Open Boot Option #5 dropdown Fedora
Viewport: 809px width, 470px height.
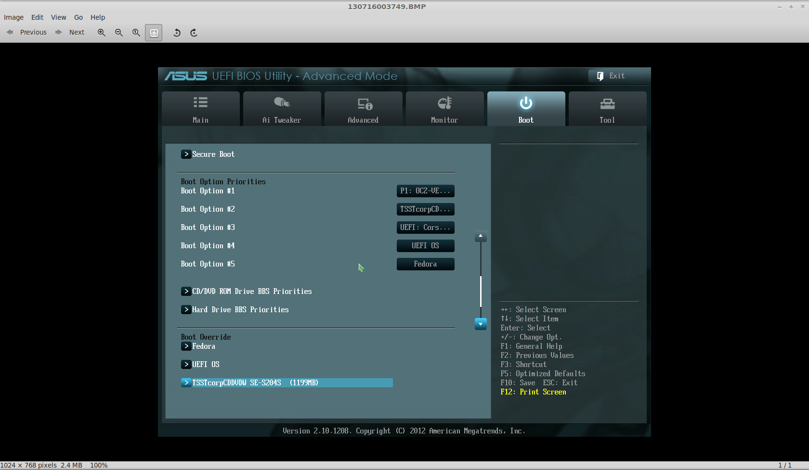coord(426,264)
